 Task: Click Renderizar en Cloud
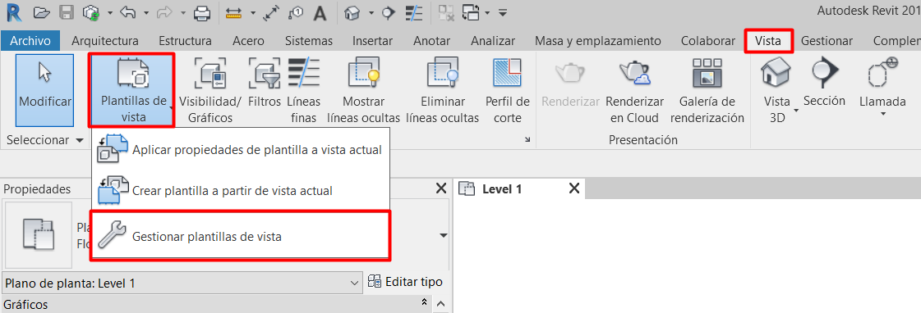pos(634,89)
